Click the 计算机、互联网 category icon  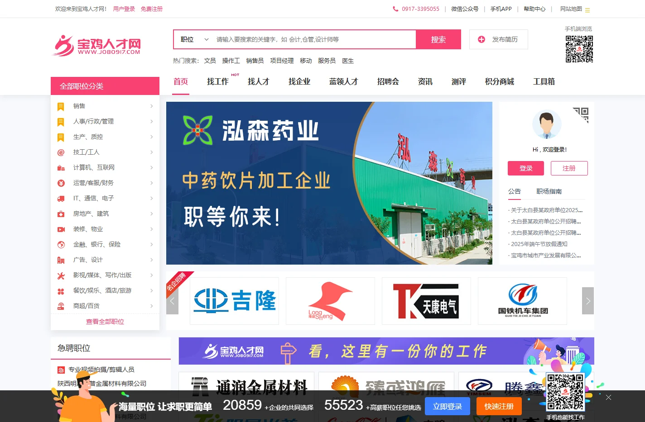61,168
